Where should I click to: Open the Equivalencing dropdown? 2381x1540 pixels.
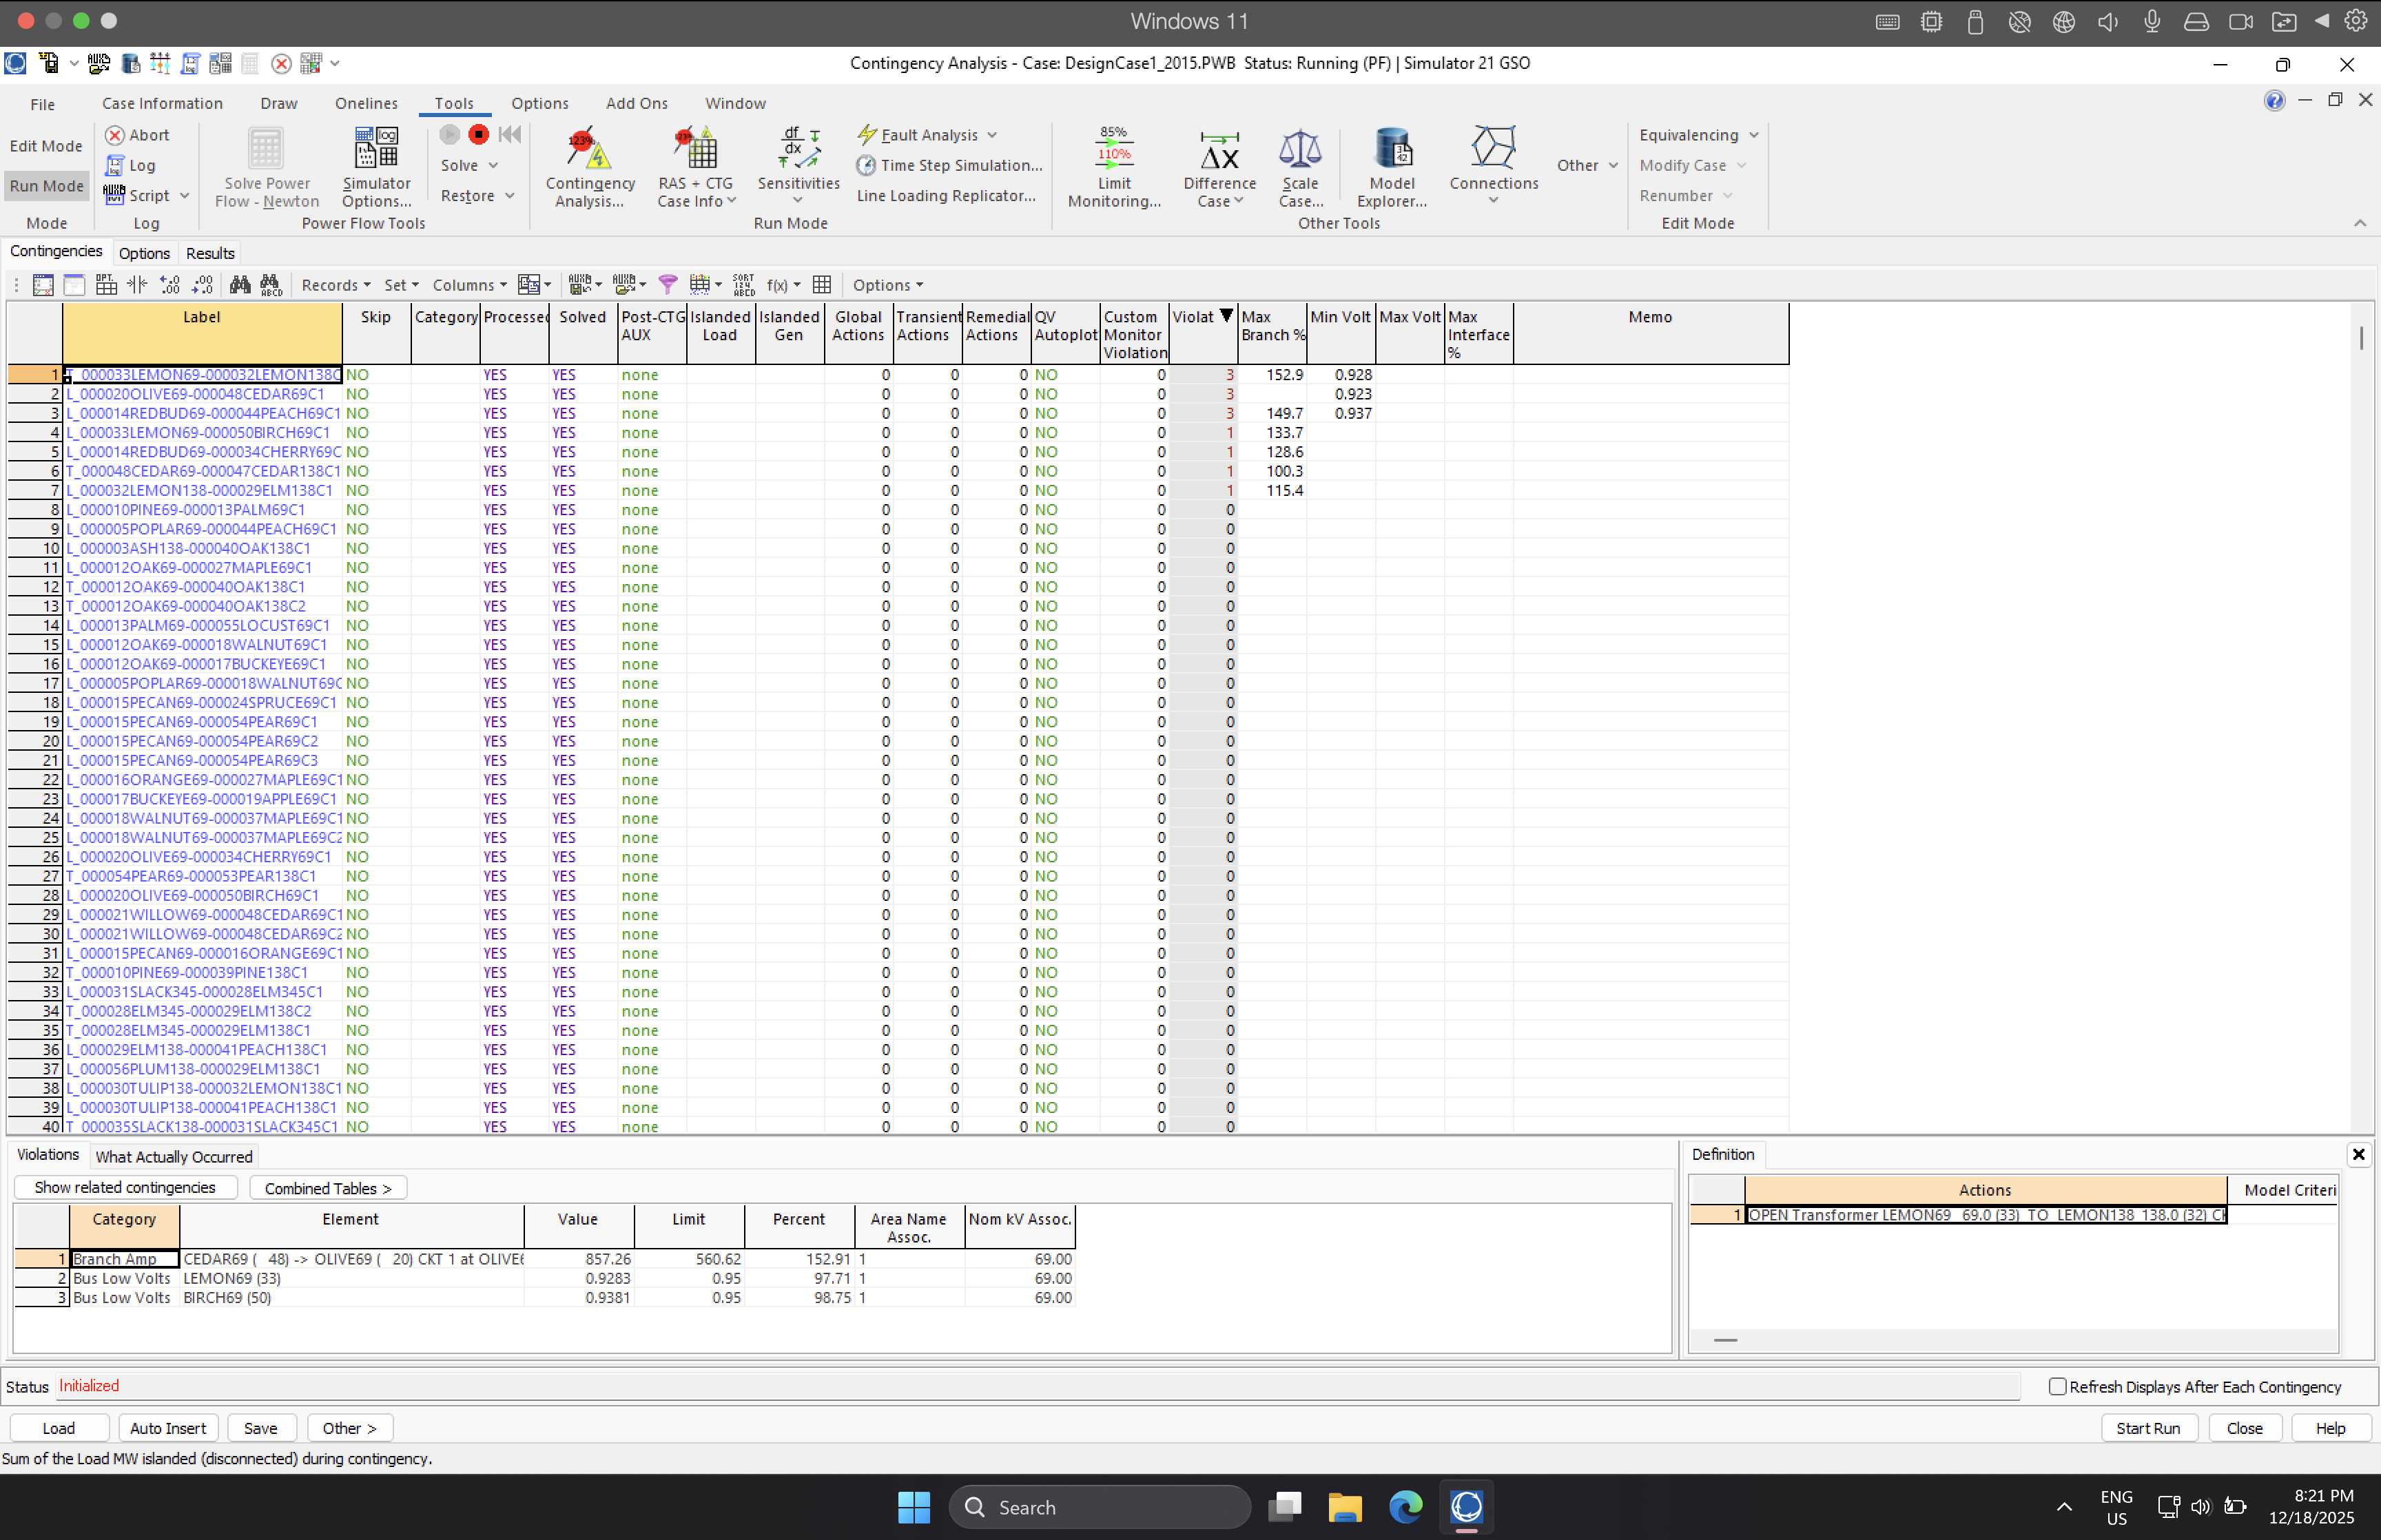click(1698, 135)
